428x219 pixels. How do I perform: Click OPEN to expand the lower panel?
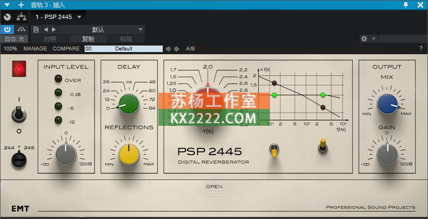pyautogui.click(x=214, y=186)
